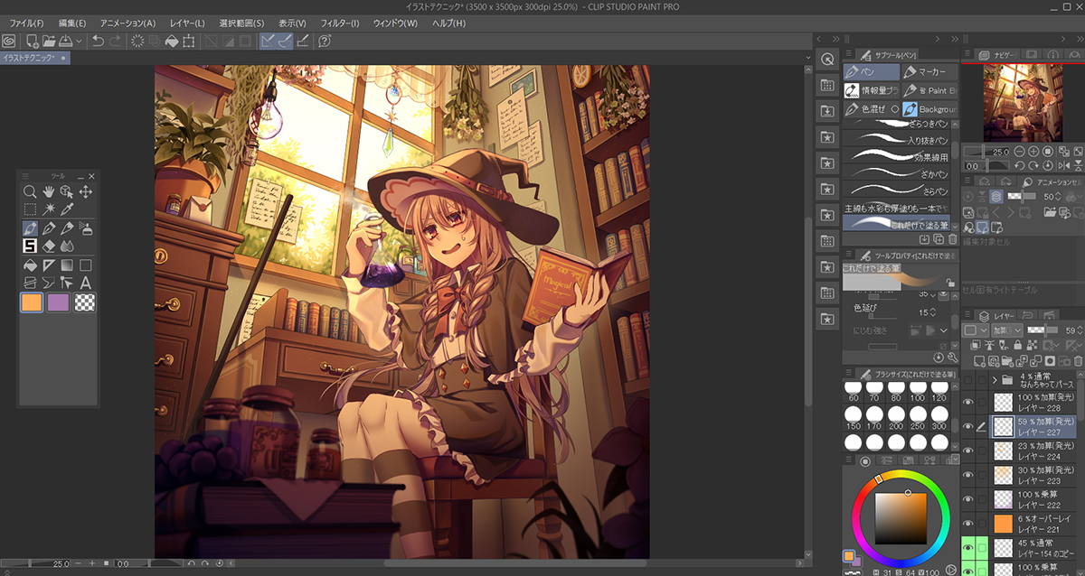Pick the Eyedropper tool
The width and height of the screenshot is (1085, 576).
(x=67, y=209)
